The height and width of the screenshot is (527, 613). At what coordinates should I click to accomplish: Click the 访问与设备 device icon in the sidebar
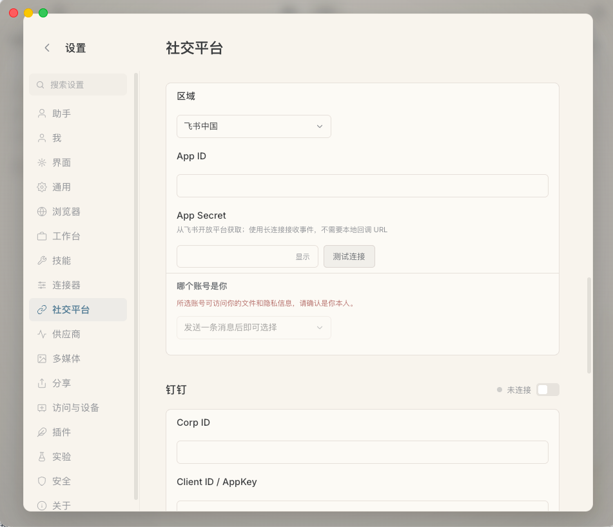coord(42,408)
